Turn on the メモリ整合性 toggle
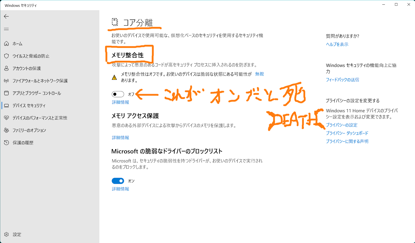The image size is (415, 243). tap(118, 94)
